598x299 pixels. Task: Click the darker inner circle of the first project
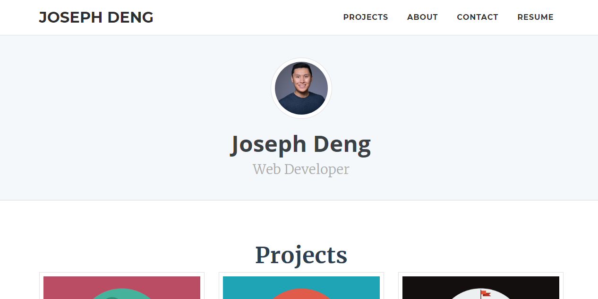[111, 299]
